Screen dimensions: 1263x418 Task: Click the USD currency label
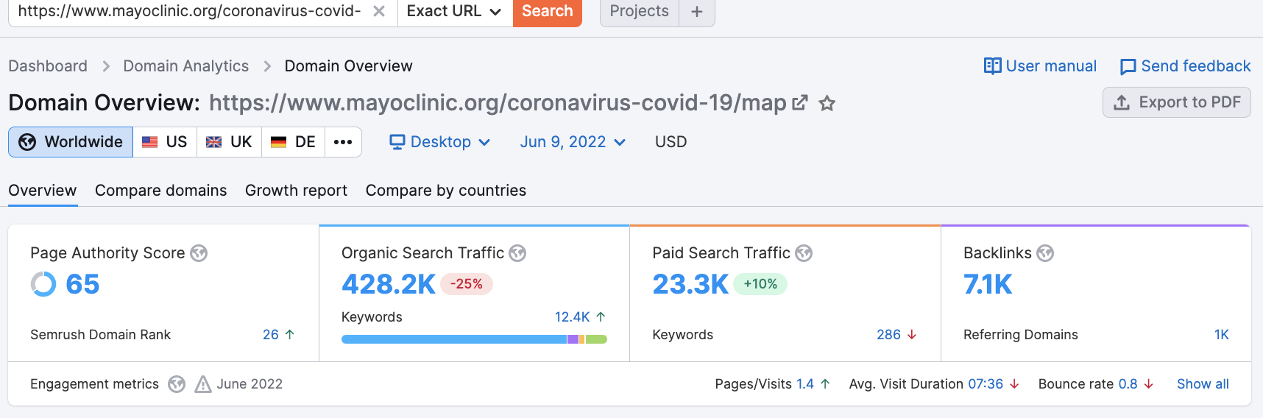click(671, 142)
